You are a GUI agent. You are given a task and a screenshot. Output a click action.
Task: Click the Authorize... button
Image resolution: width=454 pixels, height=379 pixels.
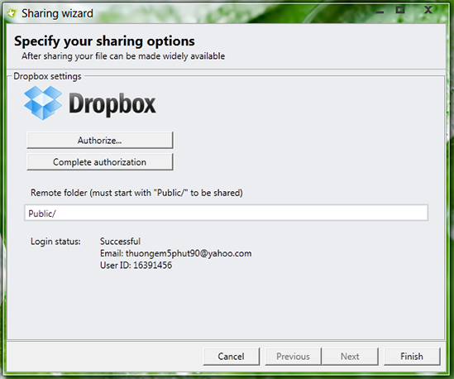coord(100,140)
